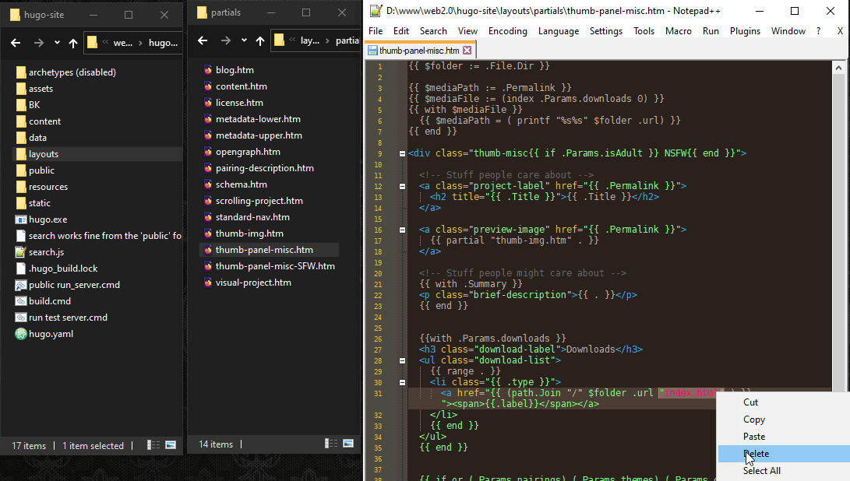Screen dimensions: 850x481
Task: Open recent locations dropdown in hugo-site window
Action: [57, 42]
